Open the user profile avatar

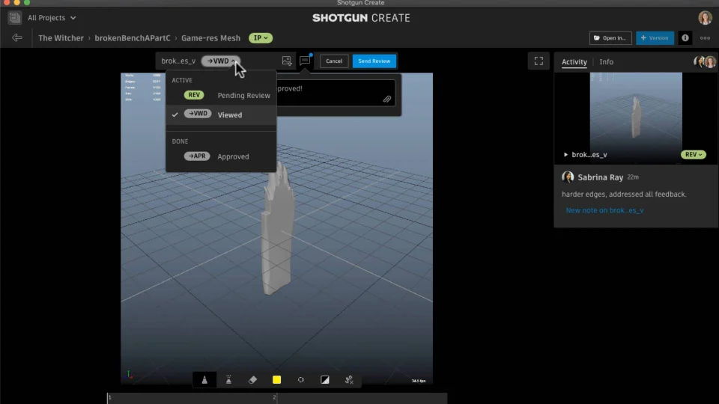(705, 18)
